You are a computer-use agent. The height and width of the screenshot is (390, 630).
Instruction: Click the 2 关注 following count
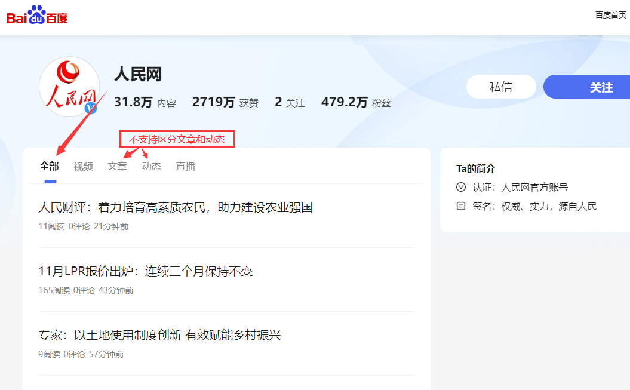[x=290, y=102]
